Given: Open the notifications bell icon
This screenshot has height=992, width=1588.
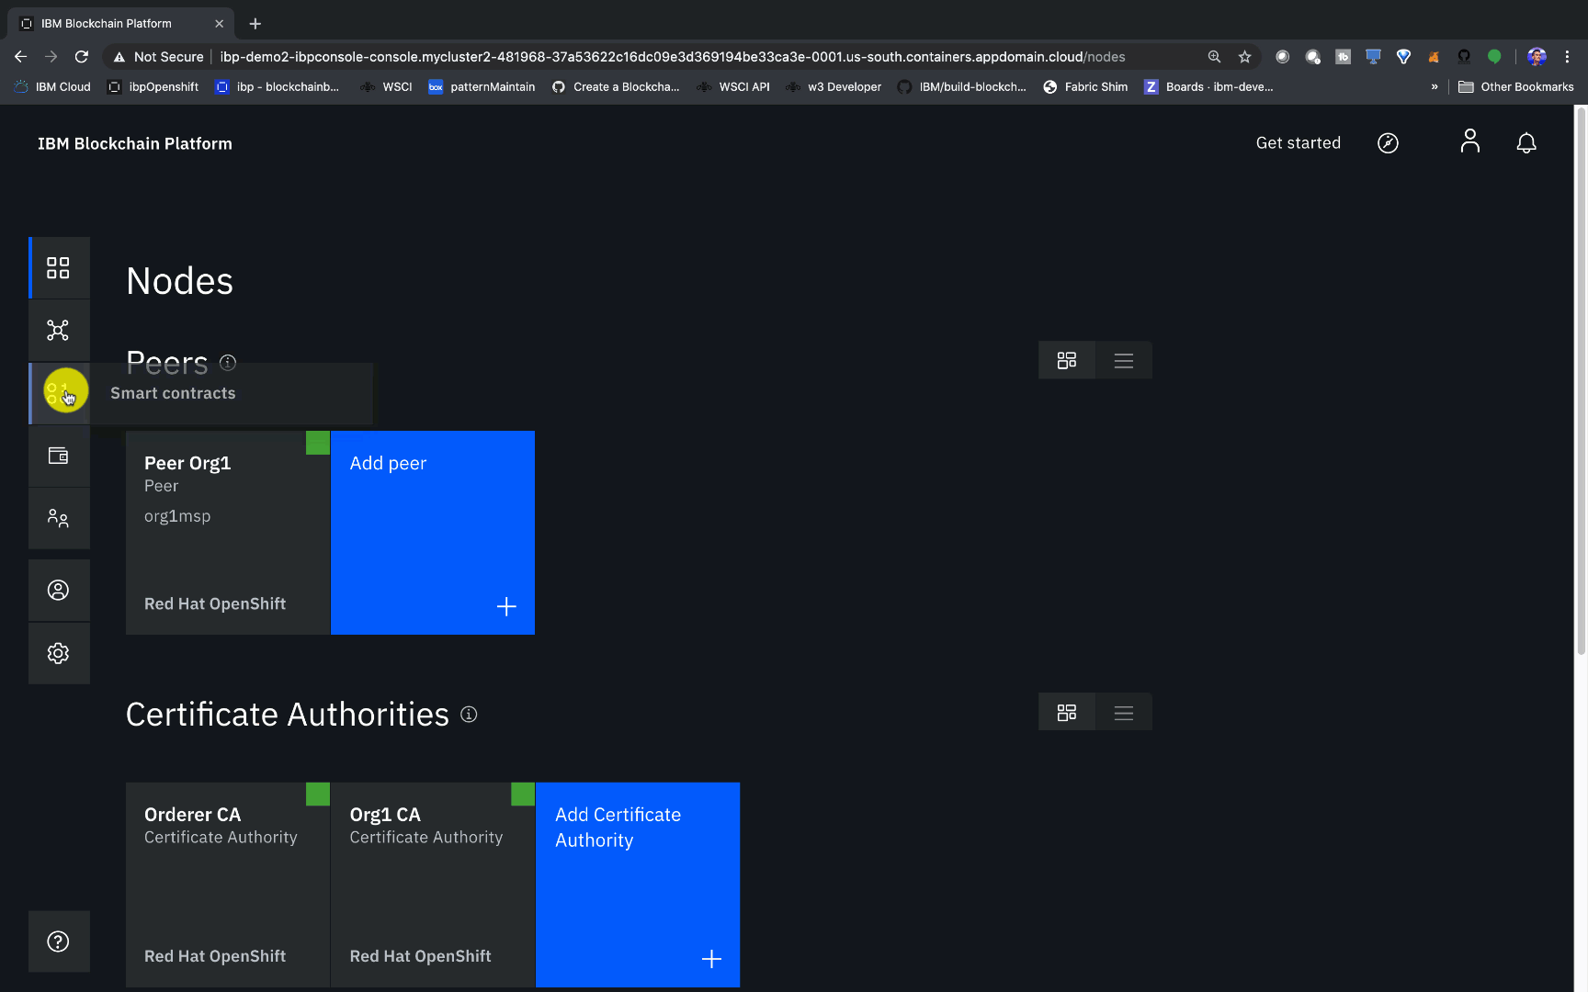Looking at the screenshot, I should [x=1526, y=143].
